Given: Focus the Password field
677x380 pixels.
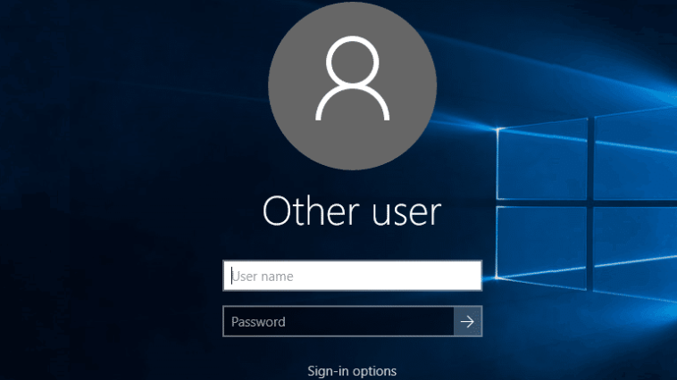Looking at the screenshot, I should (338, 321).
